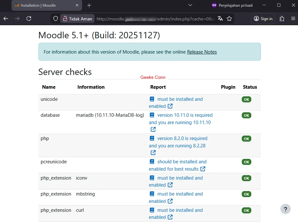Click inside the address bar URL field

click(137, 18)
